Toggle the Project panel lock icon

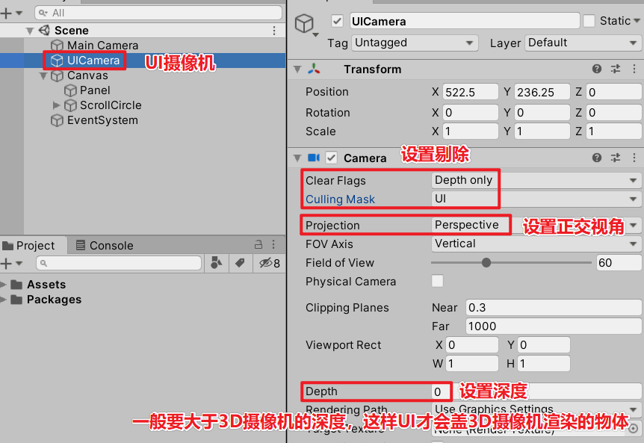click(258, 245)
